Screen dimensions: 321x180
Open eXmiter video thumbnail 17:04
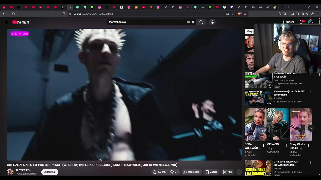259,168
